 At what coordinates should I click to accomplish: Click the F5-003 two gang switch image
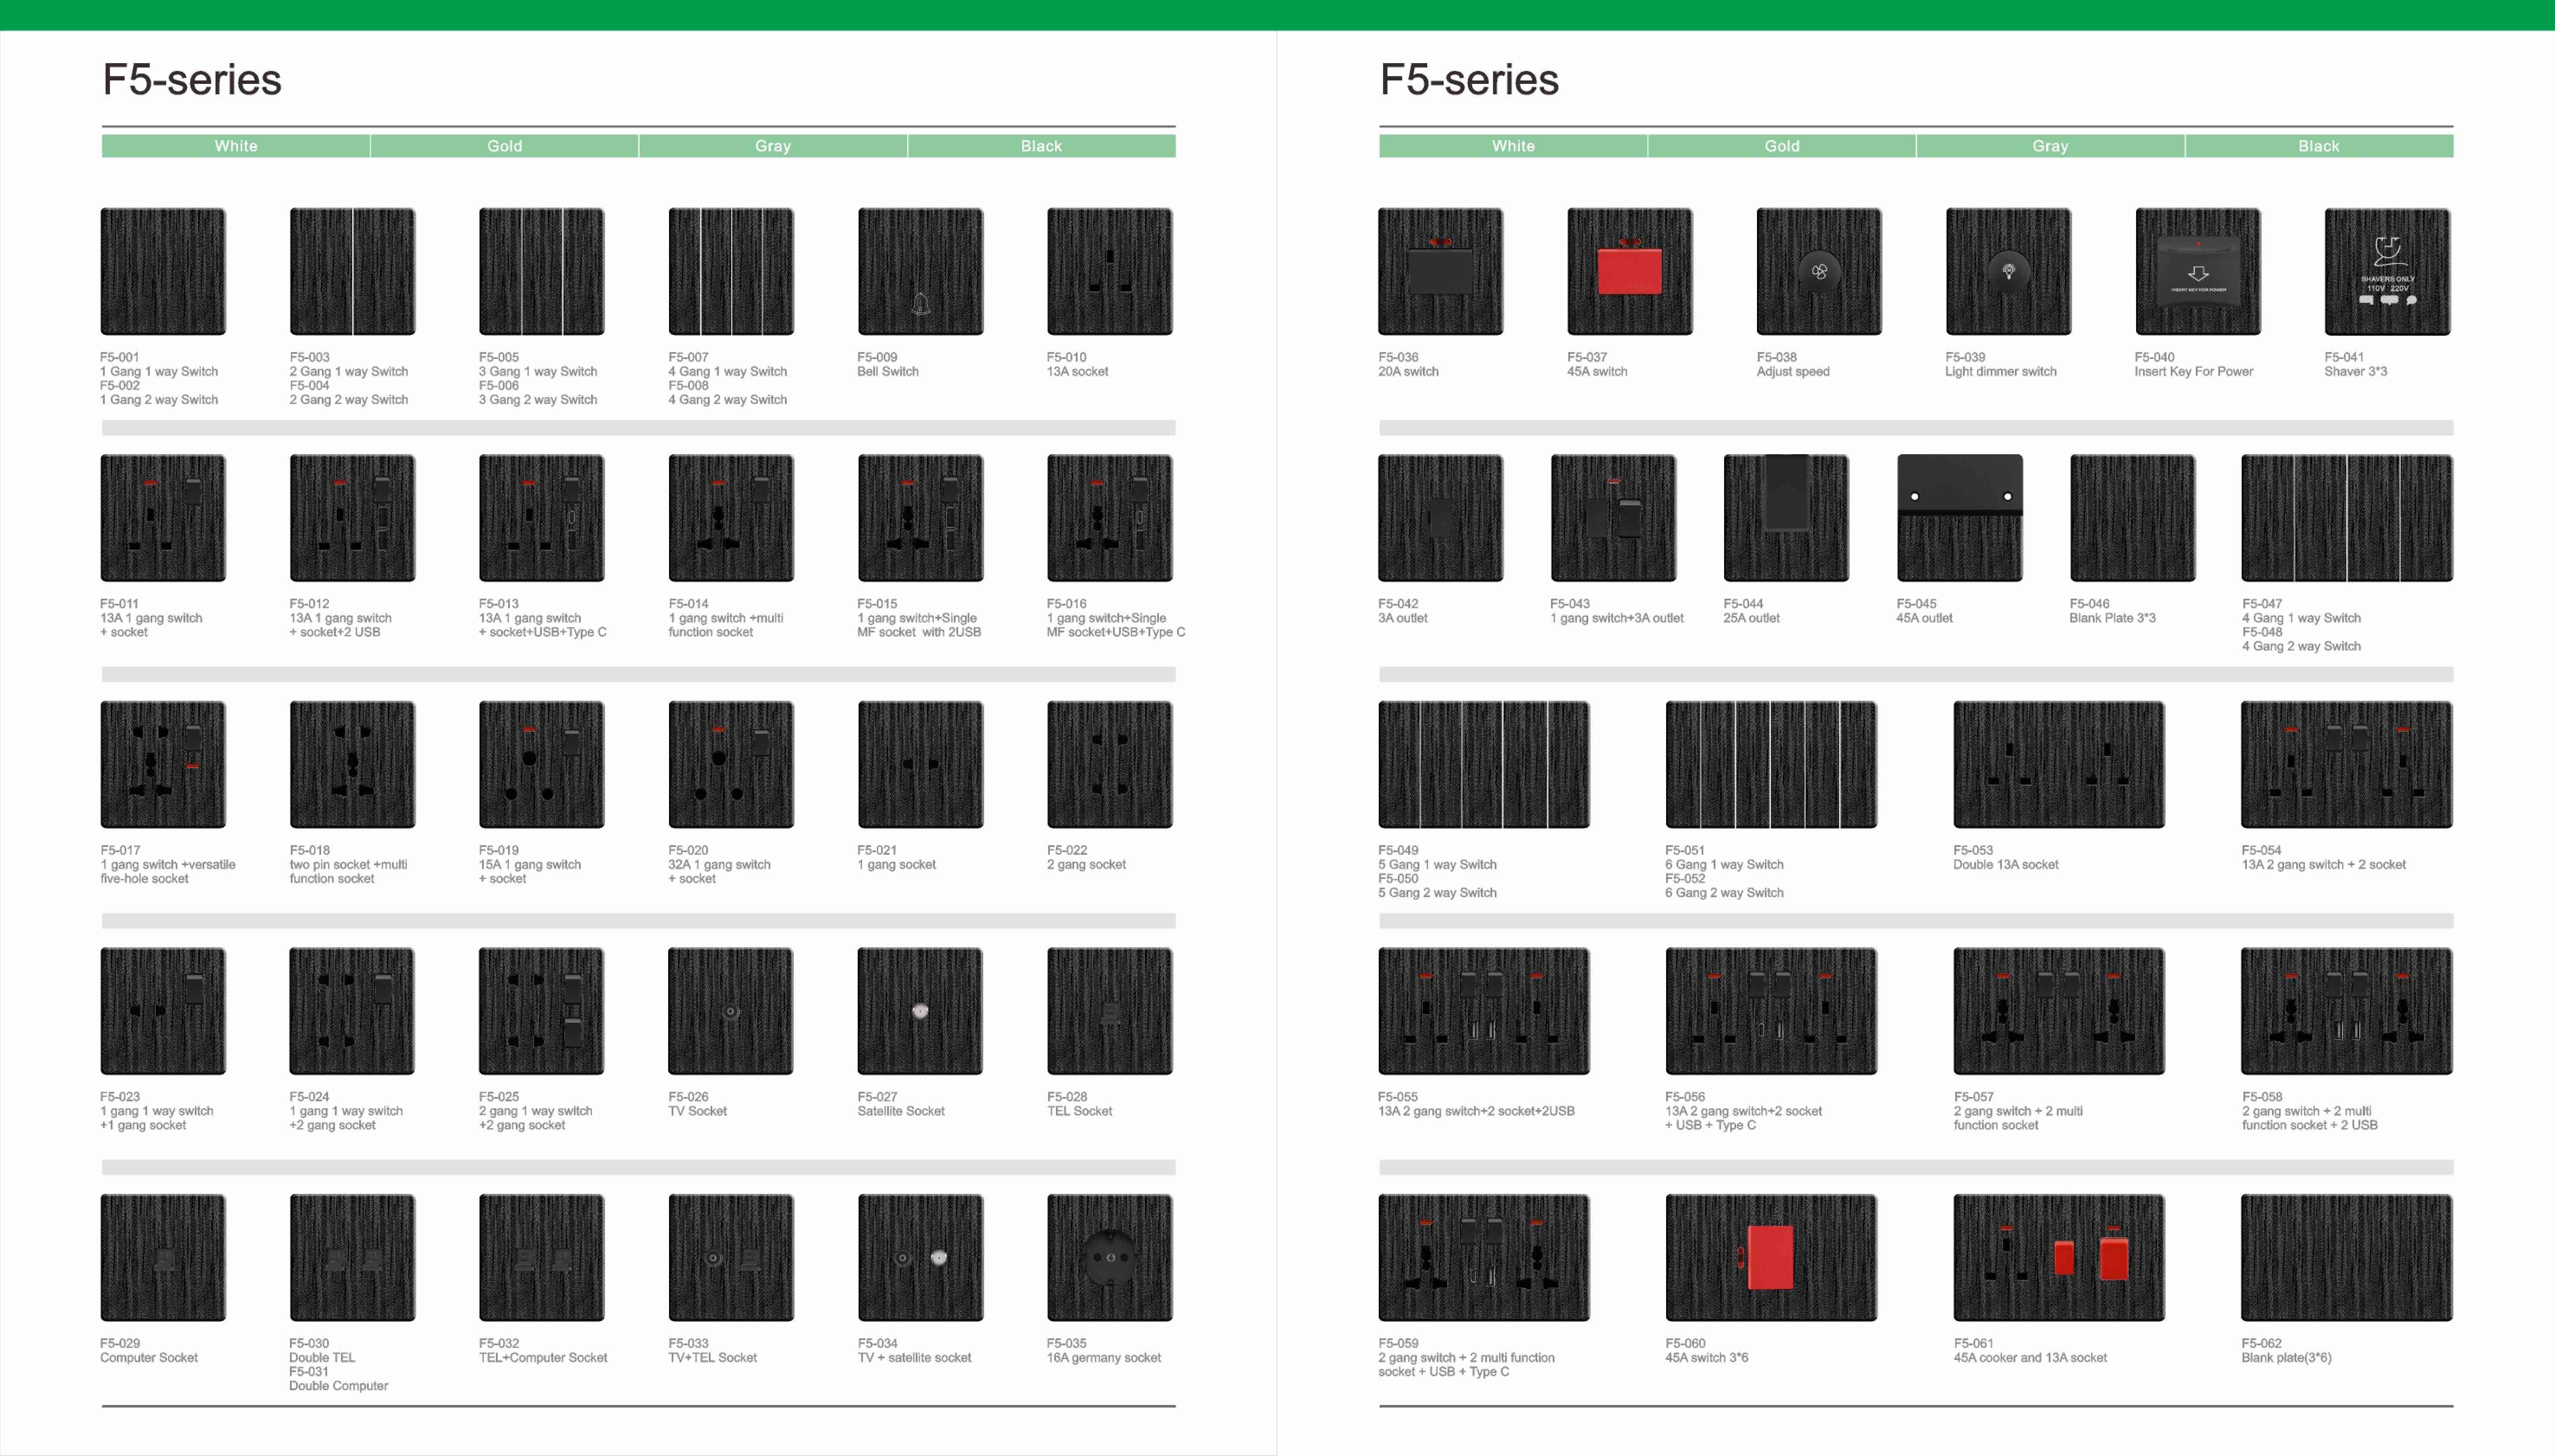[x=352, y=271]
